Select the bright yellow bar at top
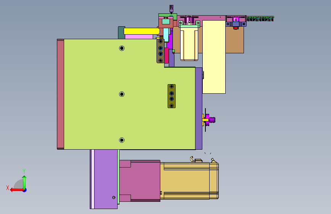This screenshot has width=331, height=214. pyautogui.click(x=141, y=31)
